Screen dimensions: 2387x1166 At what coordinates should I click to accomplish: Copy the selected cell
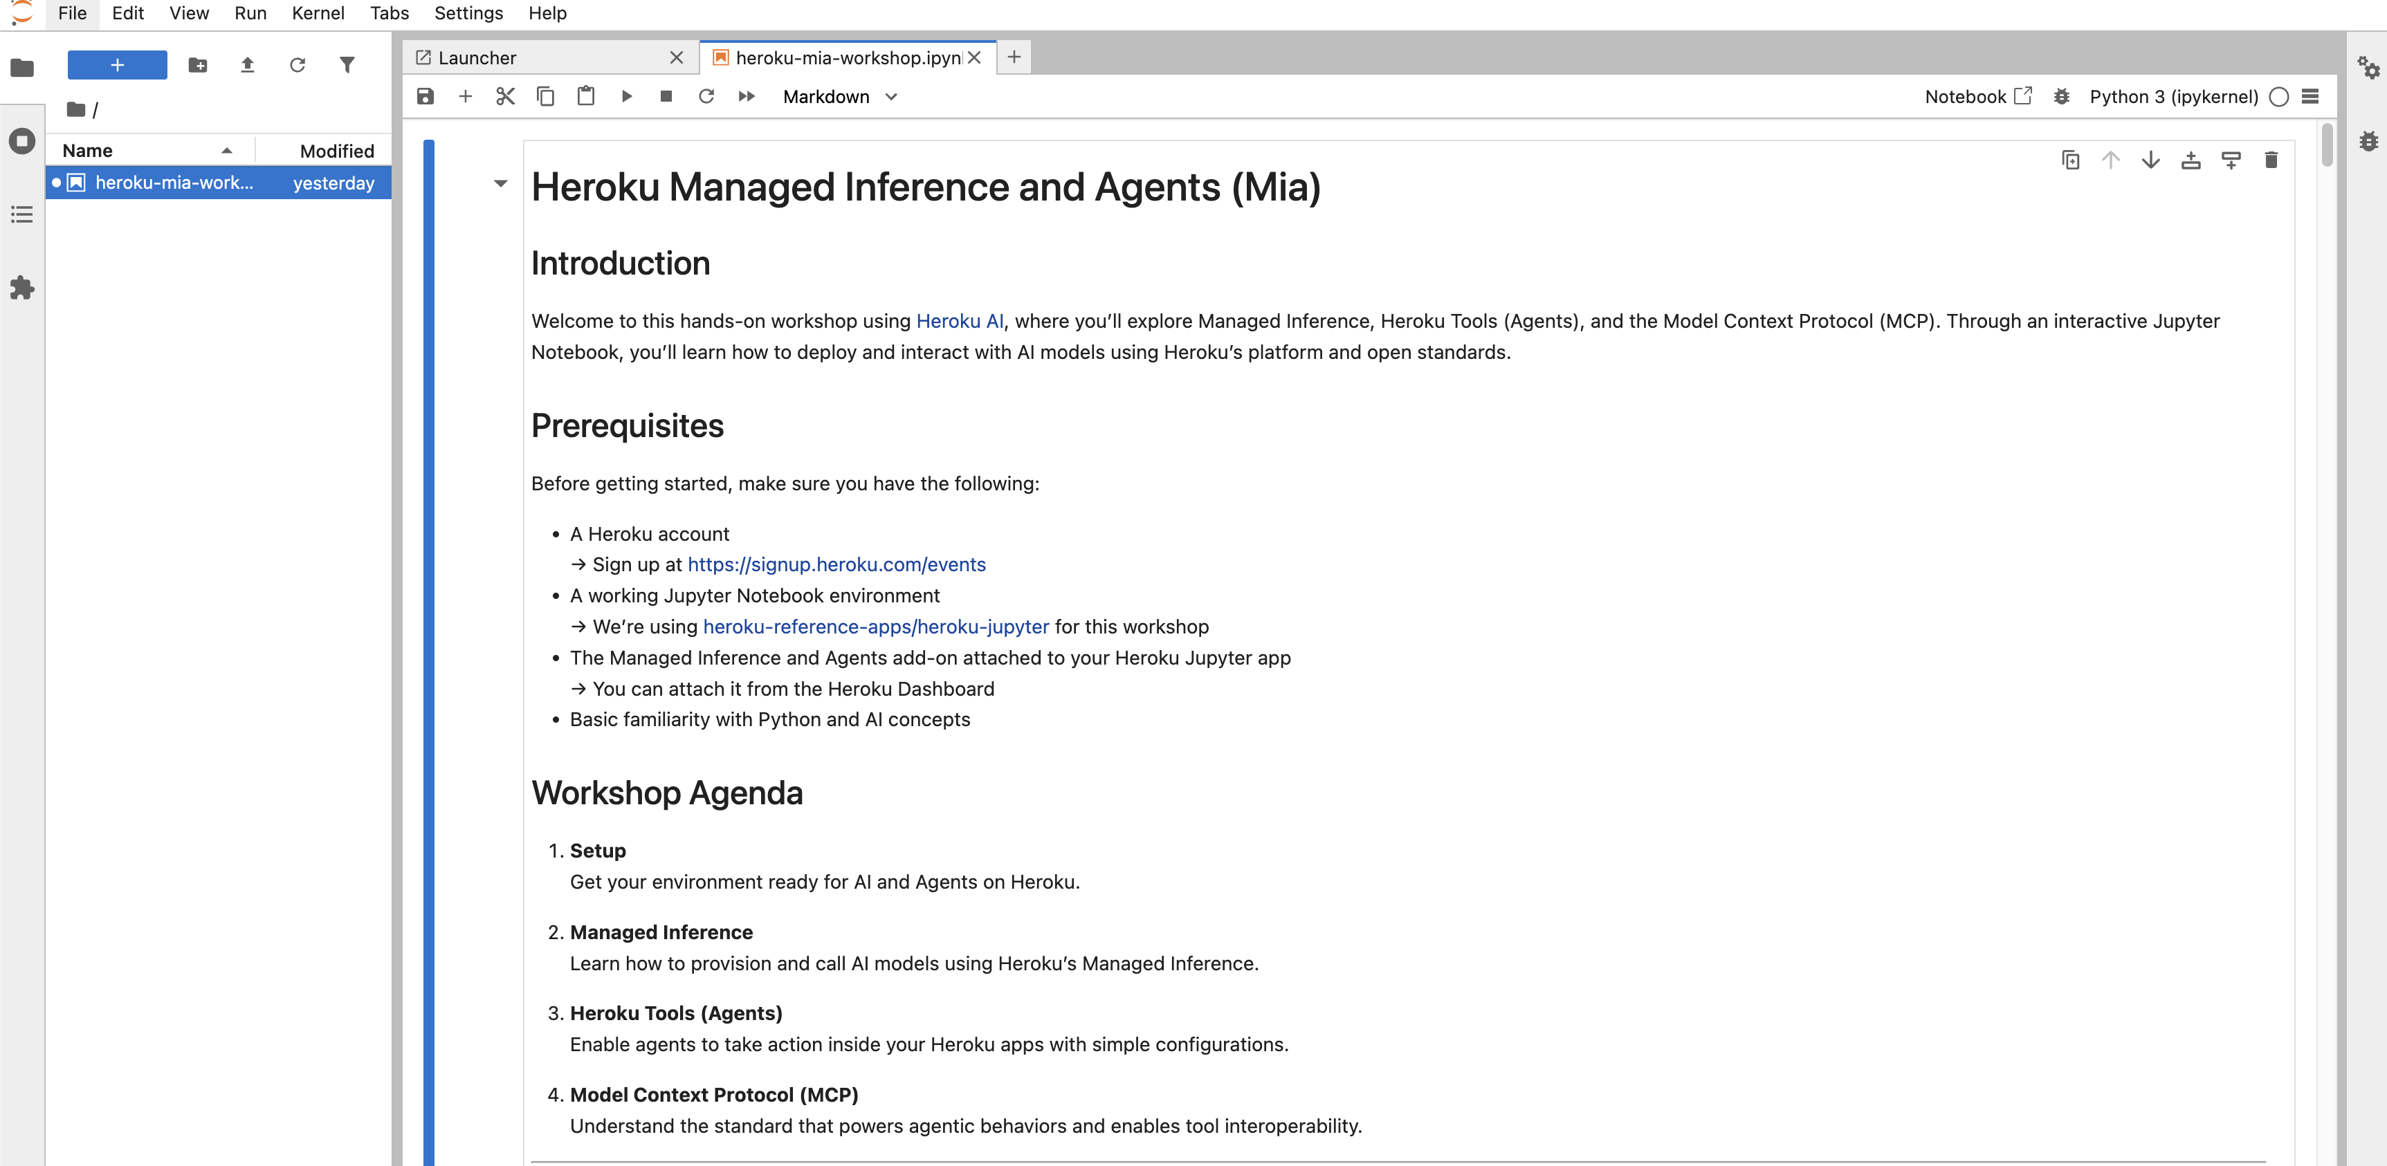click(x=545, y=96)
